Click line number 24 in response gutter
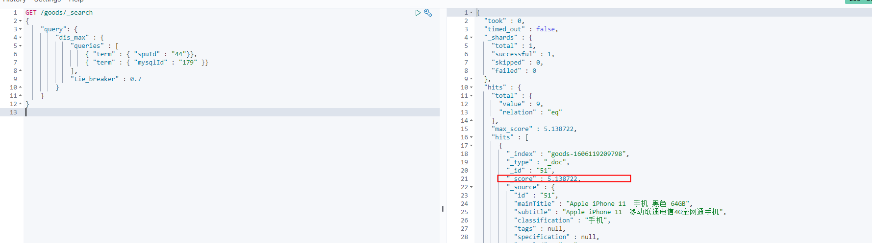 click(x=464, y=204)
